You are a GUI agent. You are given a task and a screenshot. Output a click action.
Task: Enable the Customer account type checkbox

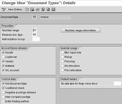click(x=3, y=57)
